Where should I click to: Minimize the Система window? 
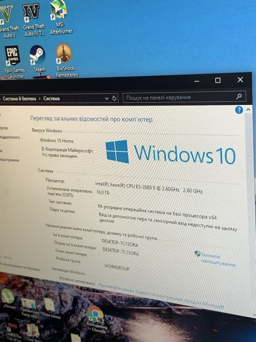(x=197, y=81)
